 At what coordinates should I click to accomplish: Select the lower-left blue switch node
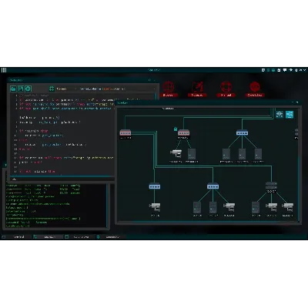[x=155, y=186]
